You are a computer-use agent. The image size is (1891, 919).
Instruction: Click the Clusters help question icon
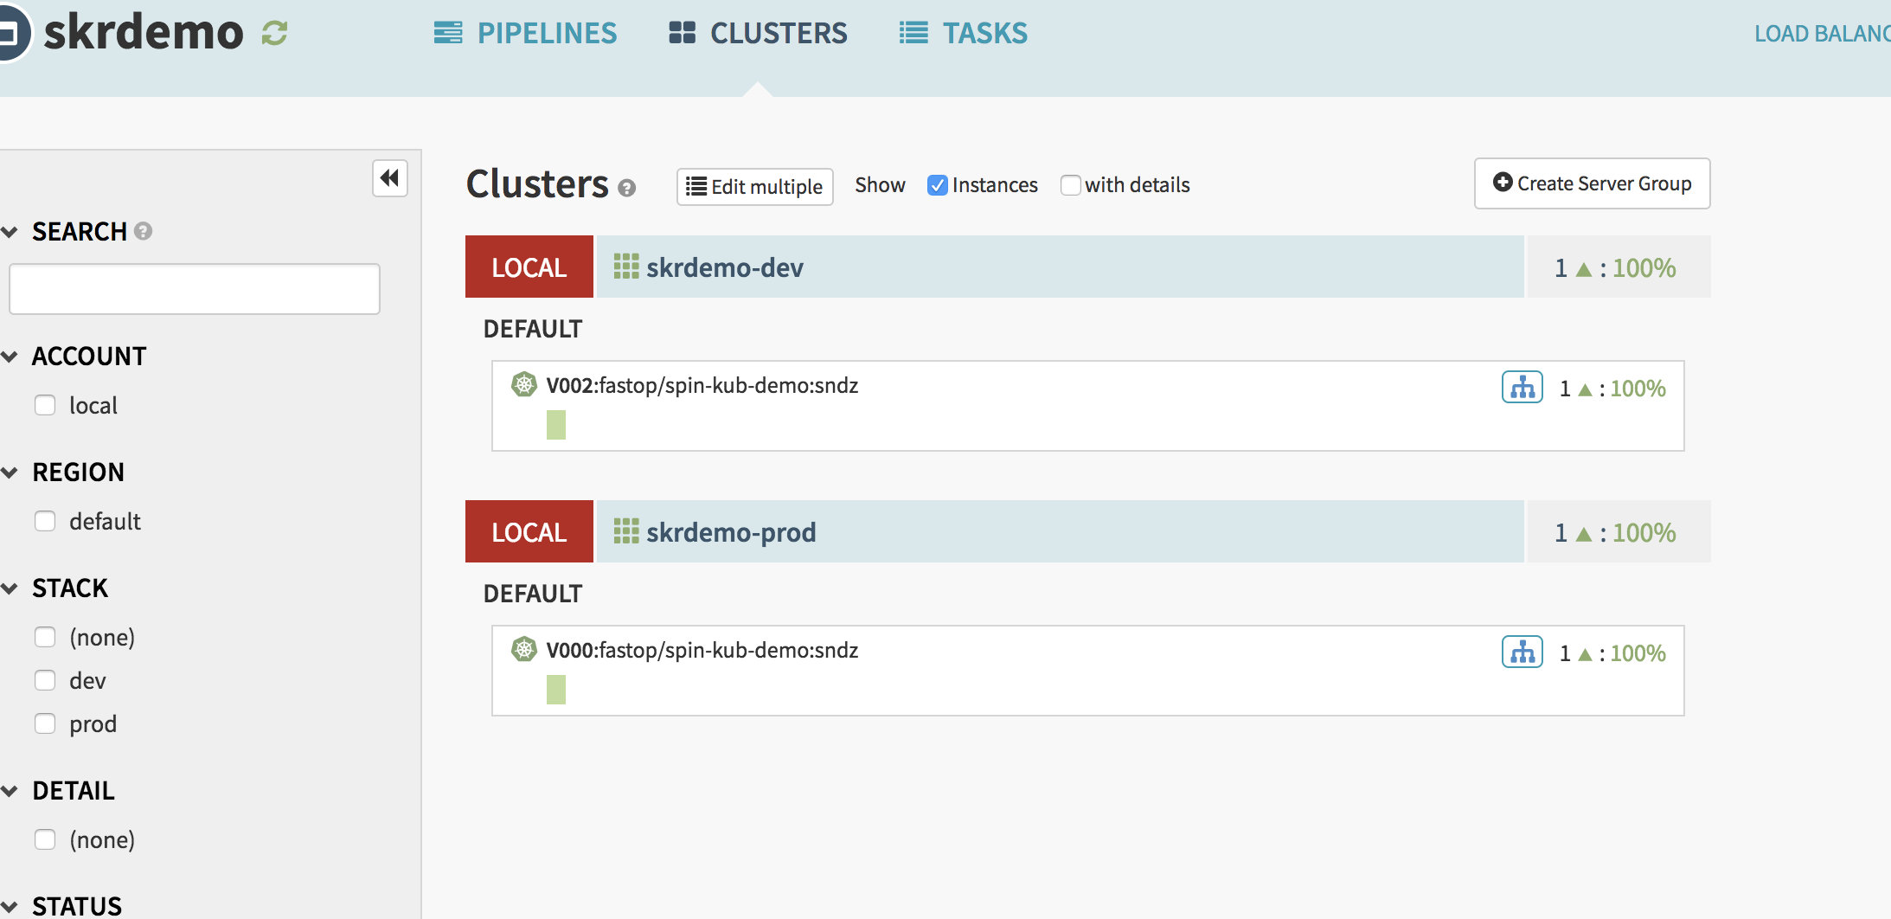627,188
